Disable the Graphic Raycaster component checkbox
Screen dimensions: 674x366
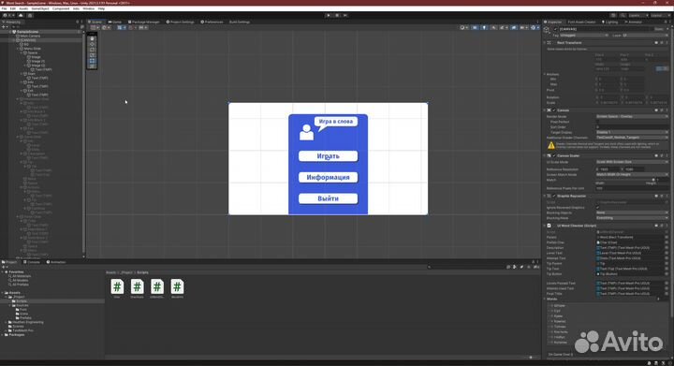point(554,196)
